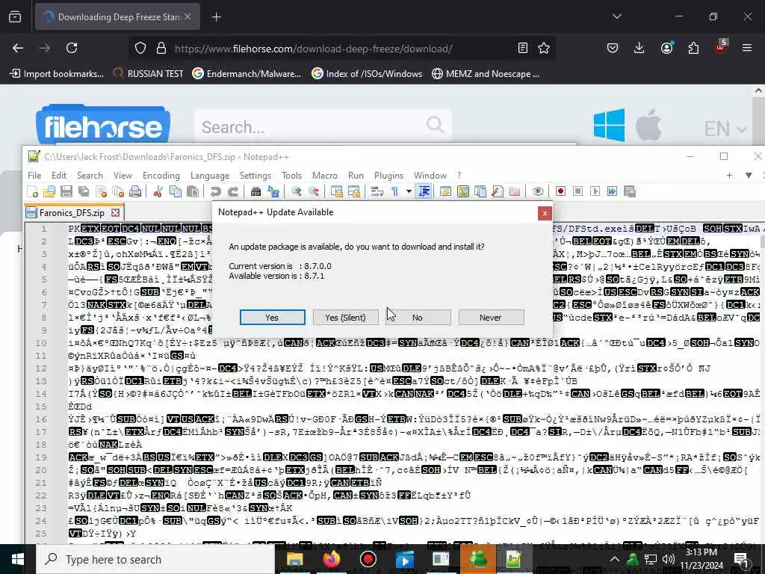Show hidden tray icons chevron
765x574 pixels.
[615, 559]
